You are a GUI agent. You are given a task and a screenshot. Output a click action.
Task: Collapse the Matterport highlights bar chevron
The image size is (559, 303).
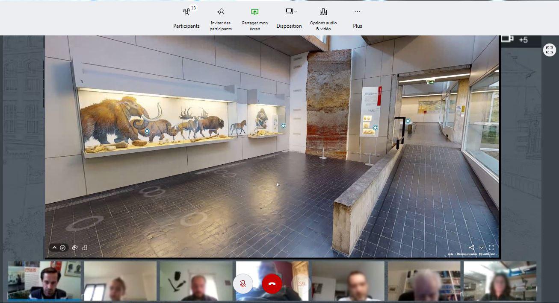[54, 248]
